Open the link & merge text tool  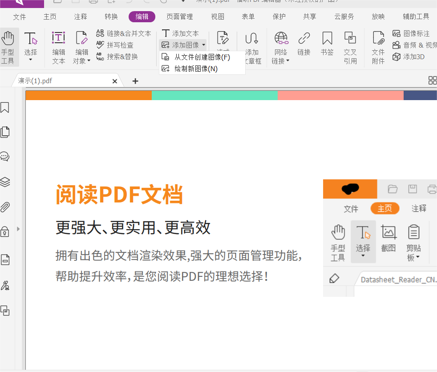pyautogui.click(x=124, y=33)
